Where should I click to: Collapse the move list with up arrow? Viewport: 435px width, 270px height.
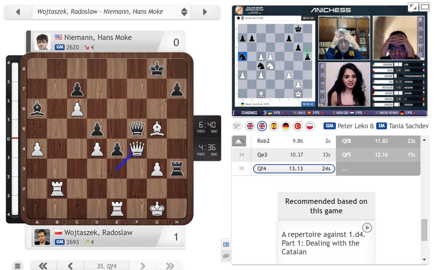click(x=239, y=141)
